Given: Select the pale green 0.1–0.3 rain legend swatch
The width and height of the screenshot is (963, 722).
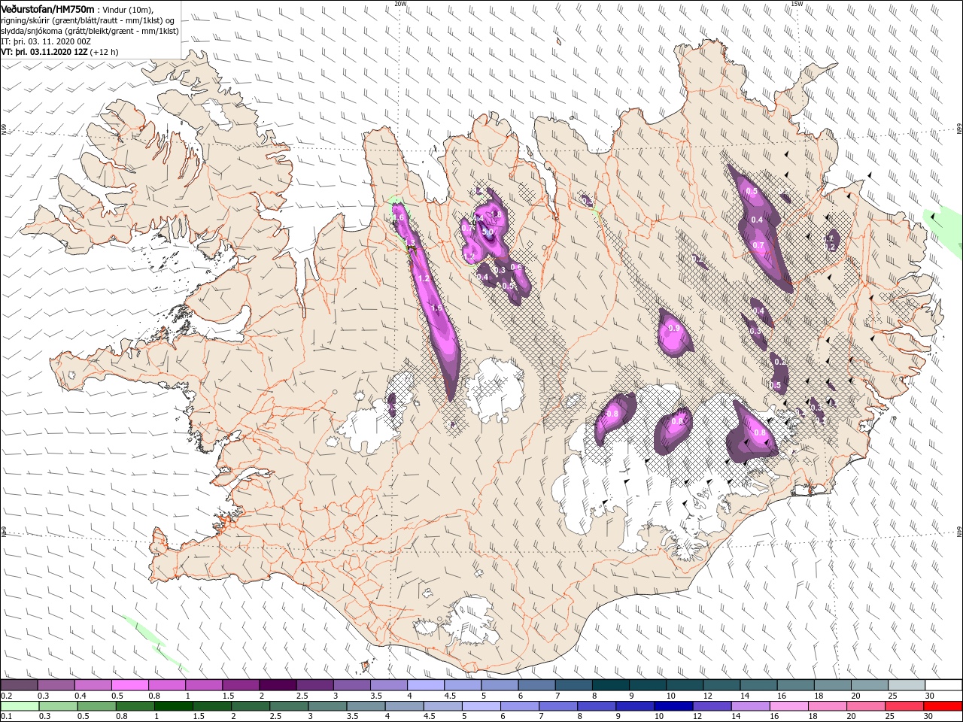Looking at the screenshot, I should coord(19,706).
